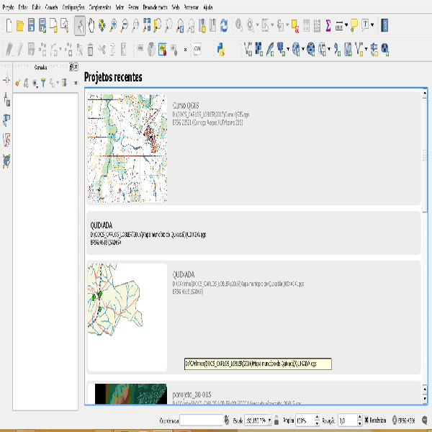Expand the new vector layer dropdown arrow
Viewport: 432px width, 432px height.
[x=366, y=49]
